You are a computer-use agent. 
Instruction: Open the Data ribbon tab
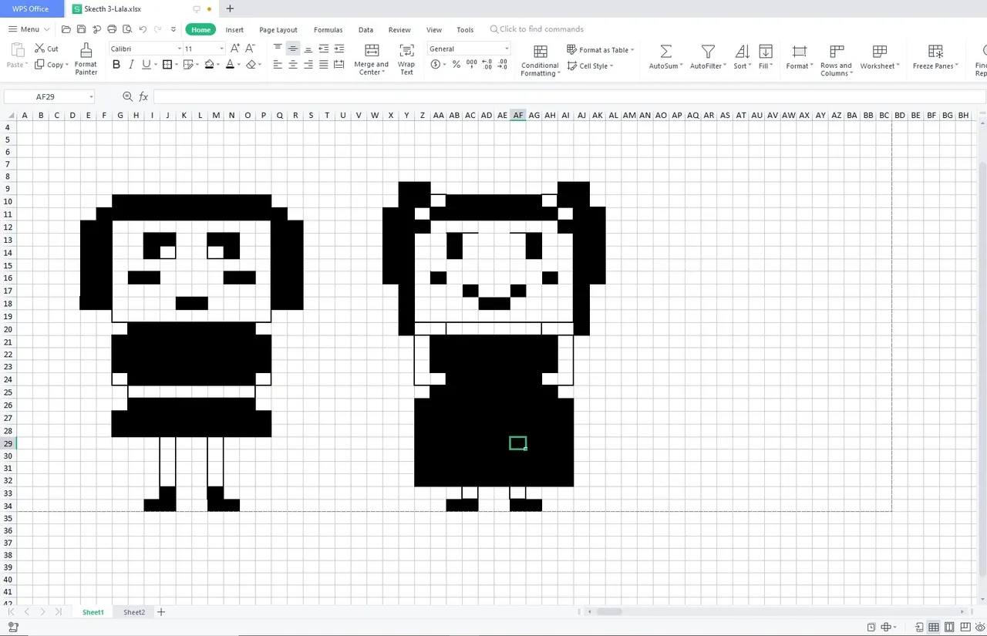pos(365,29)
